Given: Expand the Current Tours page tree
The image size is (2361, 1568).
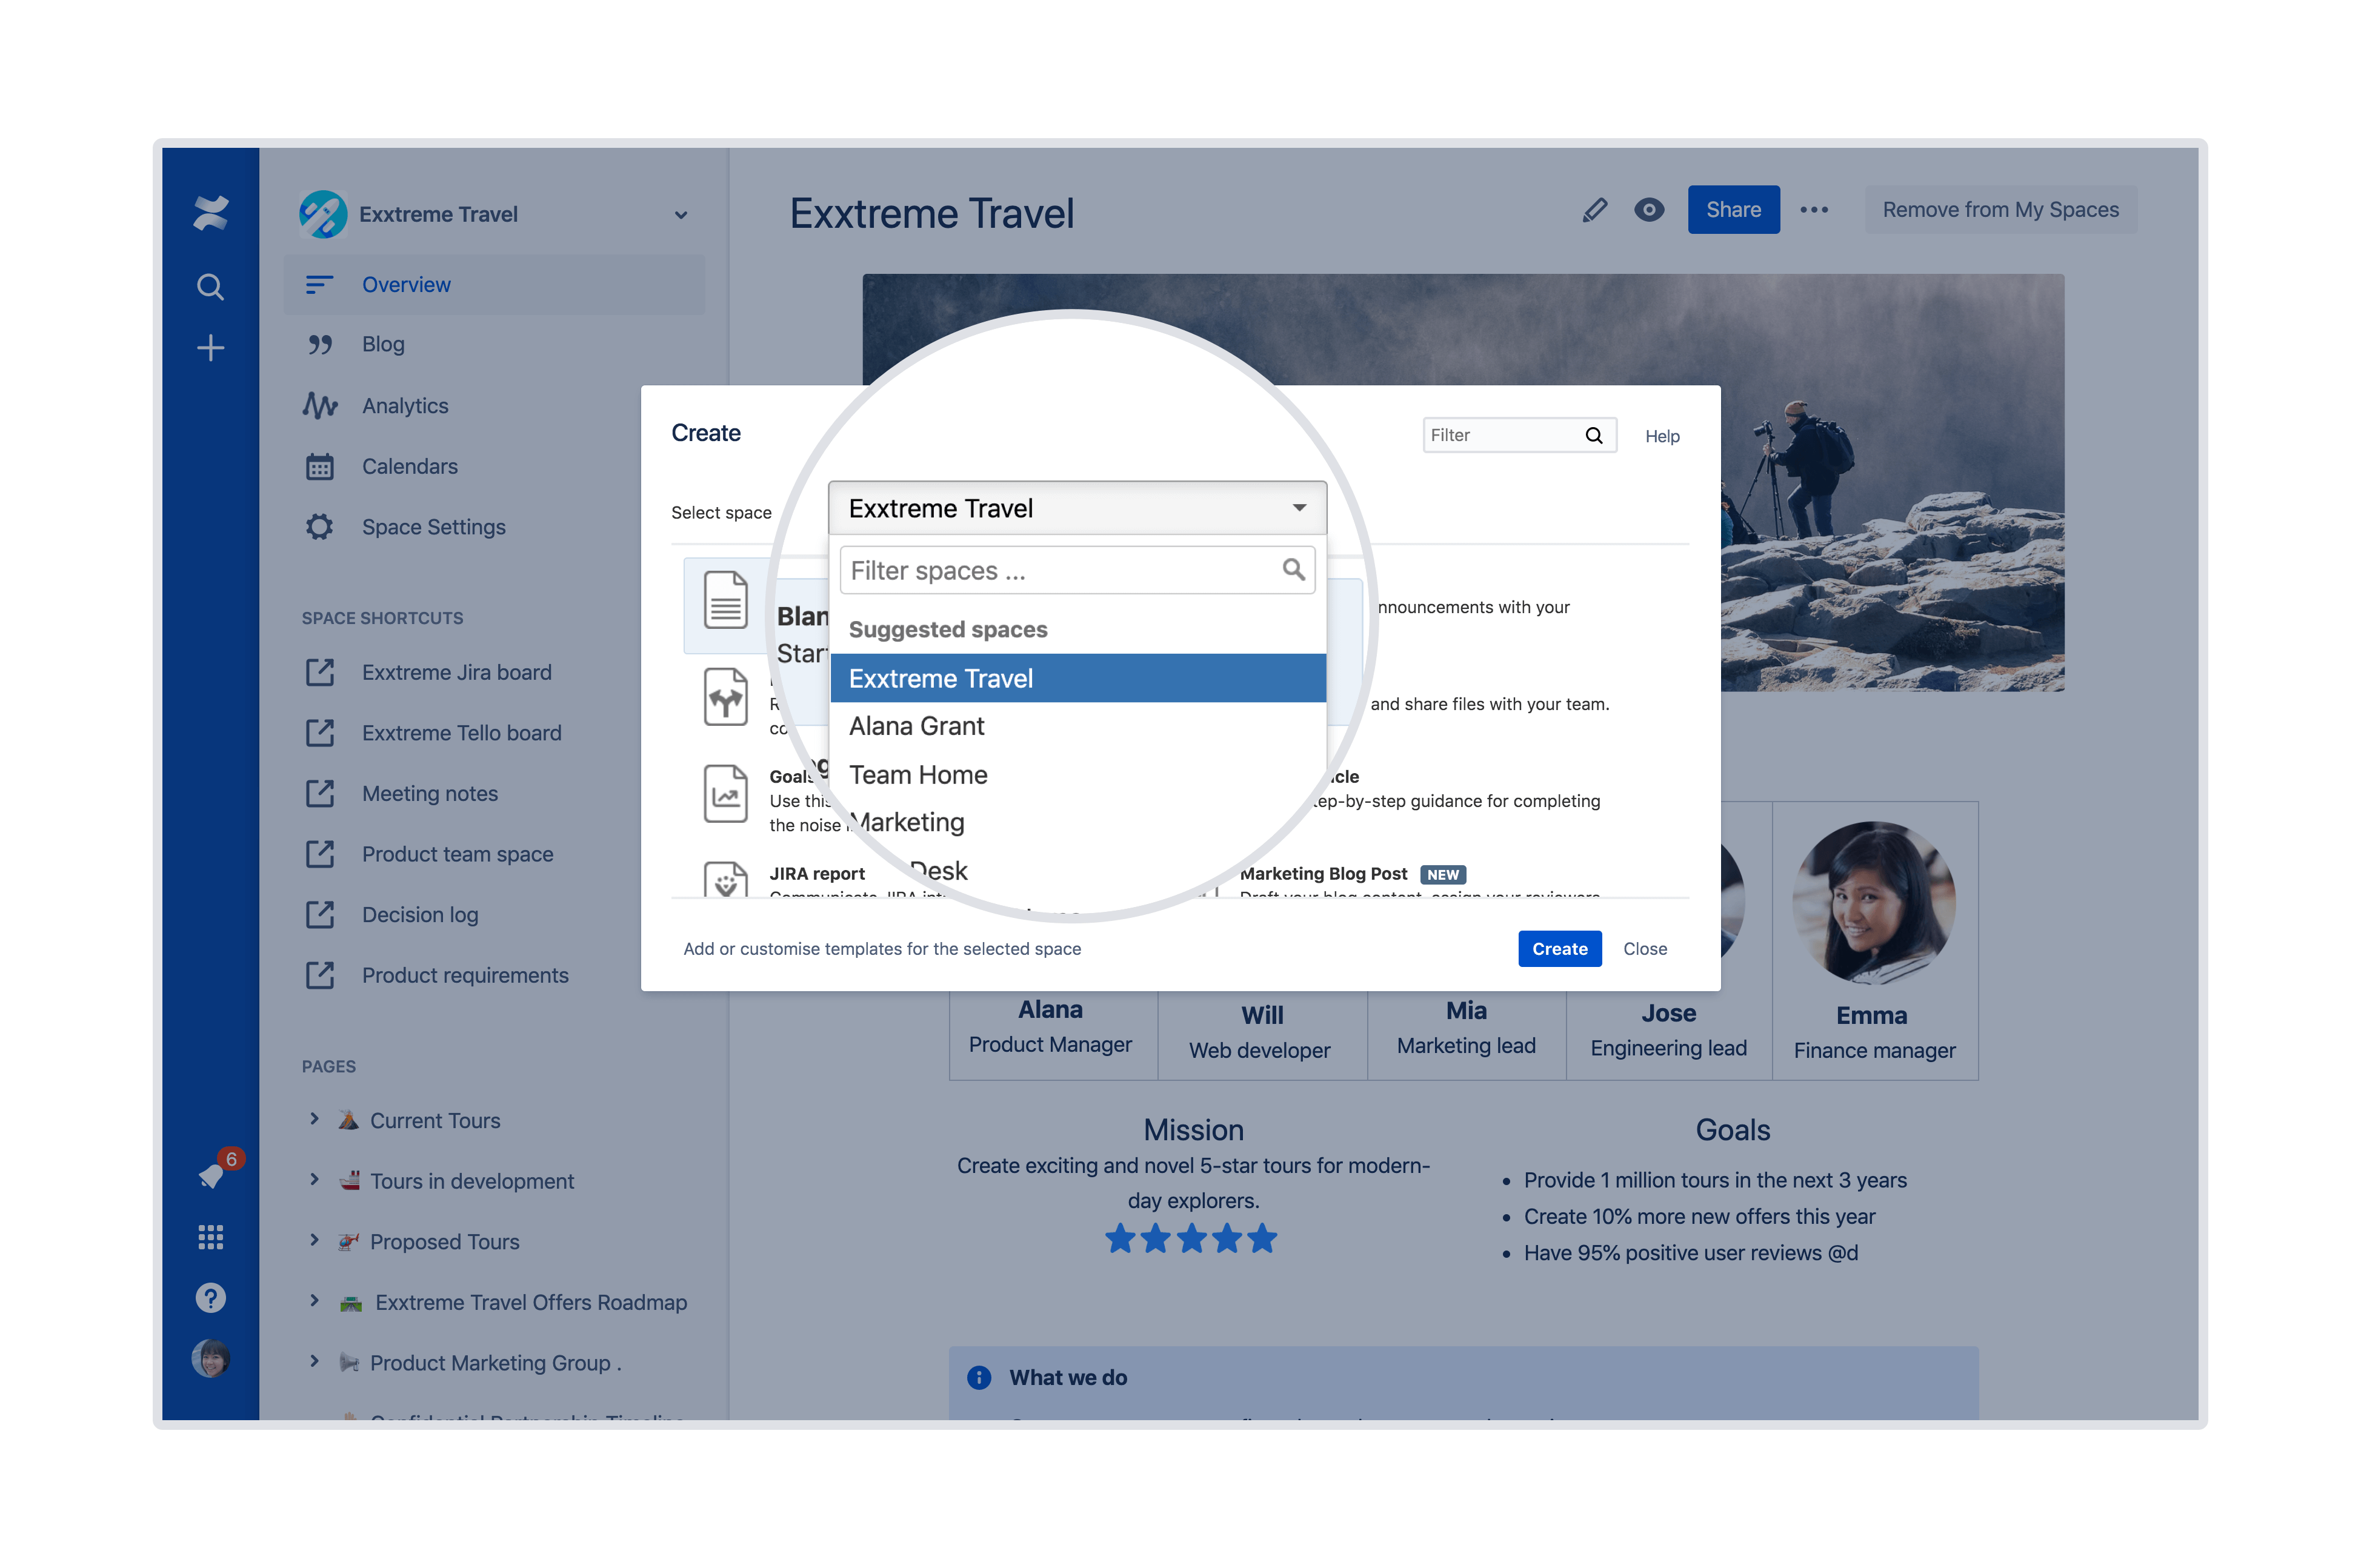Looking at the screenshot, I should click(314, 1119).
